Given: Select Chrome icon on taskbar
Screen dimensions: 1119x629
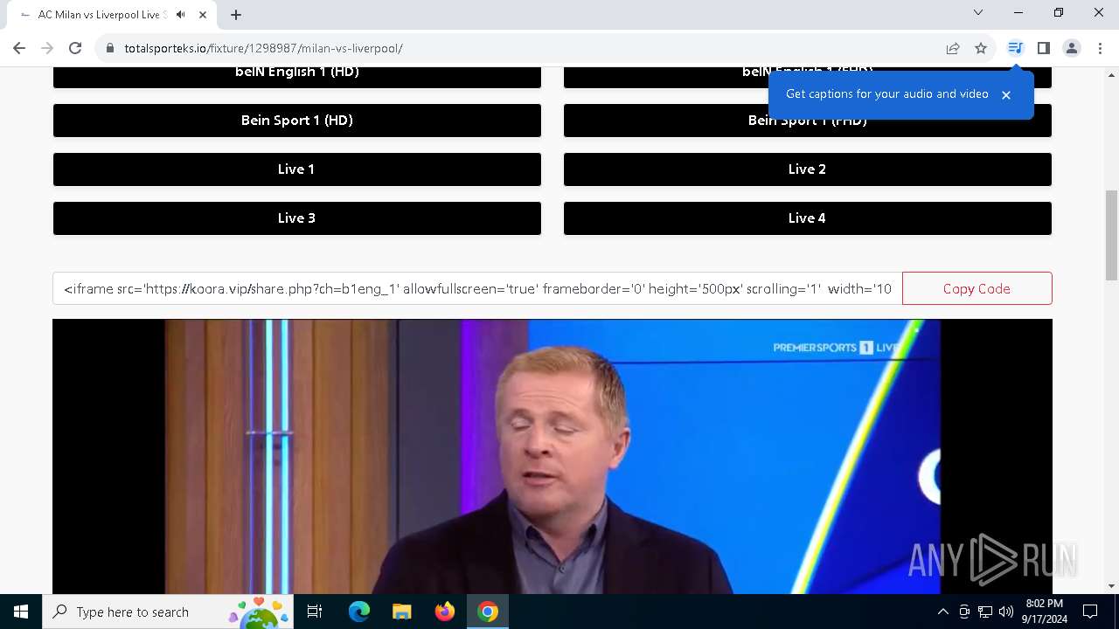Looking at the screenshot, I should 488,612.
